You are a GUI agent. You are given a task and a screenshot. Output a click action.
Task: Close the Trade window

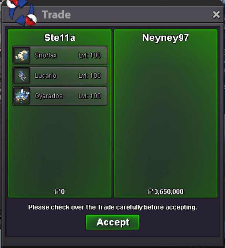(216, 15)
